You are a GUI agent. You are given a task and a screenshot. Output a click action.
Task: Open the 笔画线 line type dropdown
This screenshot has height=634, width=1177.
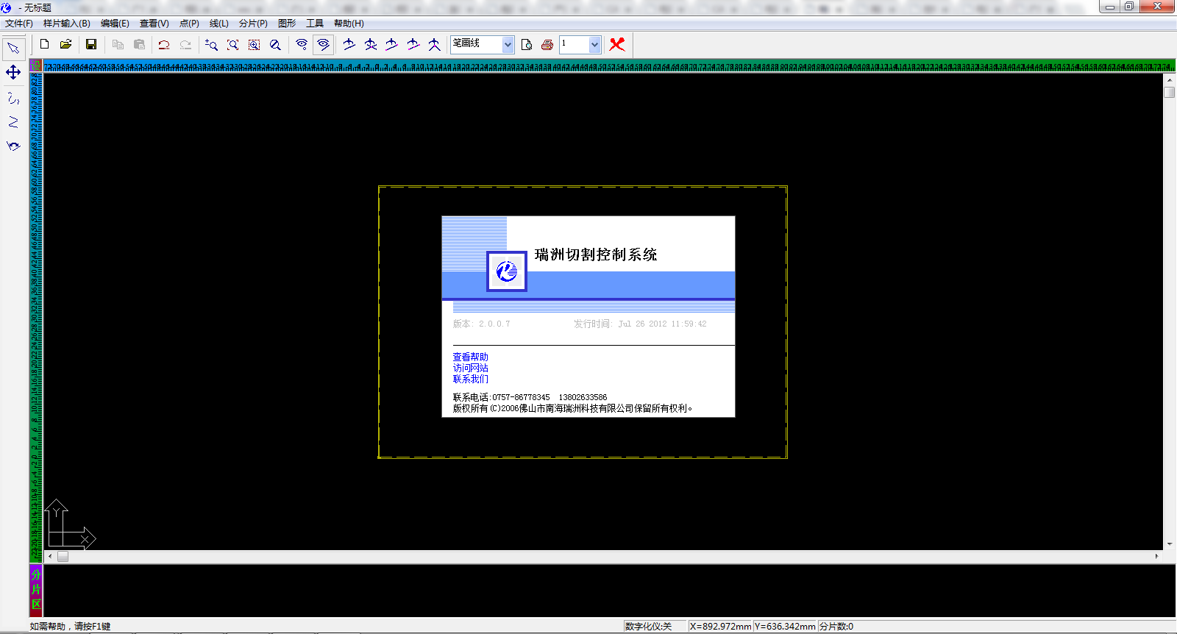508,45
